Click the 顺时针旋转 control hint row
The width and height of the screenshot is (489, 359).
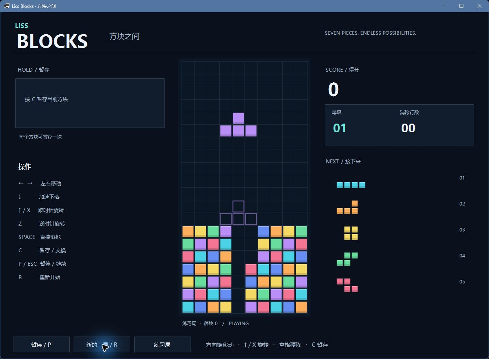click(x=41, y=210)
